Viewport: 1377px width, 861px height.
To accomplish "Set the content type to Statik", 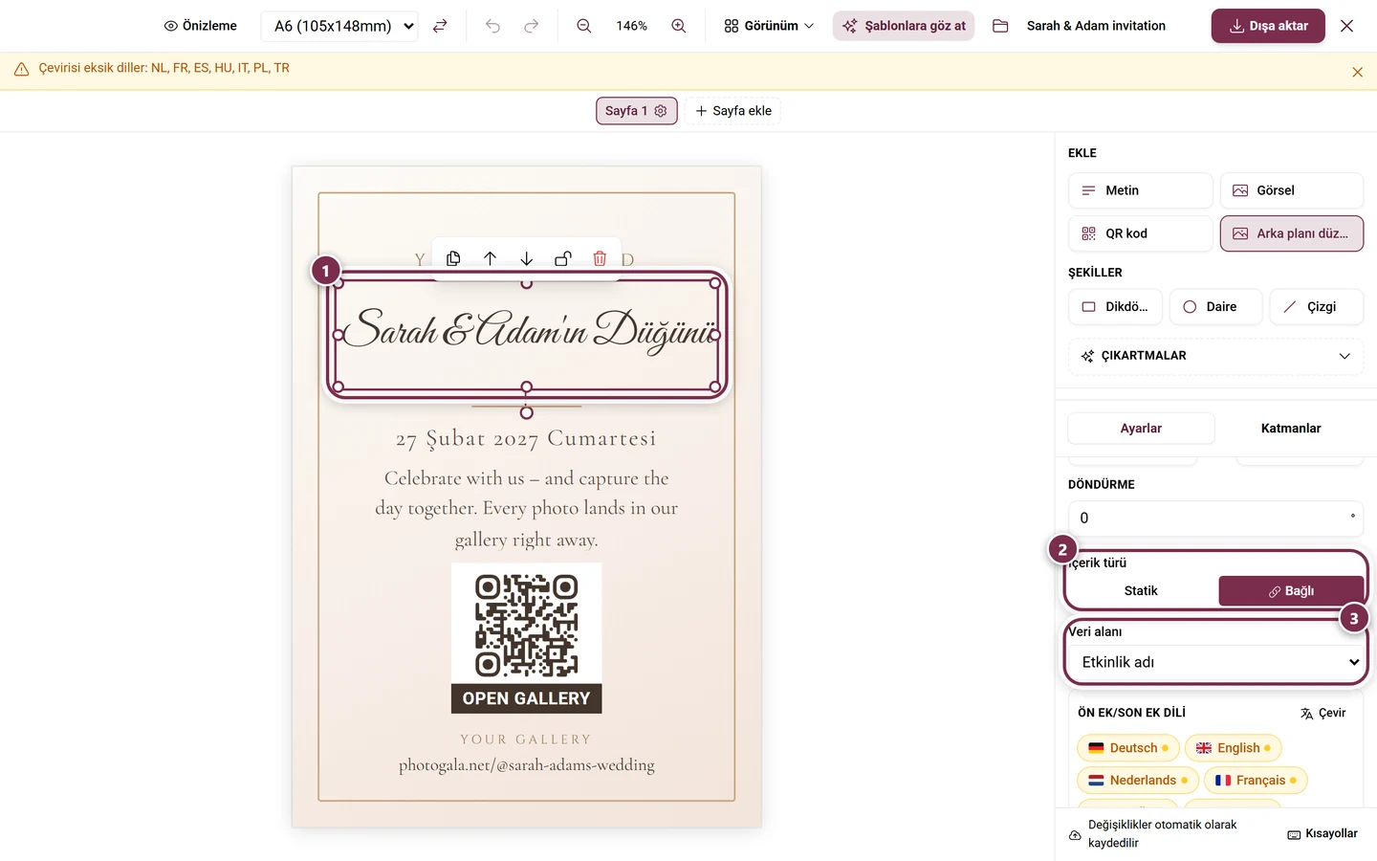I will [1141, 591].
